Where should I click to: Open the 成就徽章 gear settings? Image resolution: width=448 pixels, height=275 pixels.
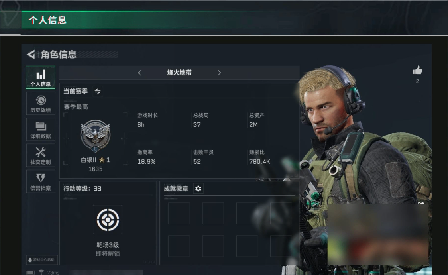coord(198,189)
